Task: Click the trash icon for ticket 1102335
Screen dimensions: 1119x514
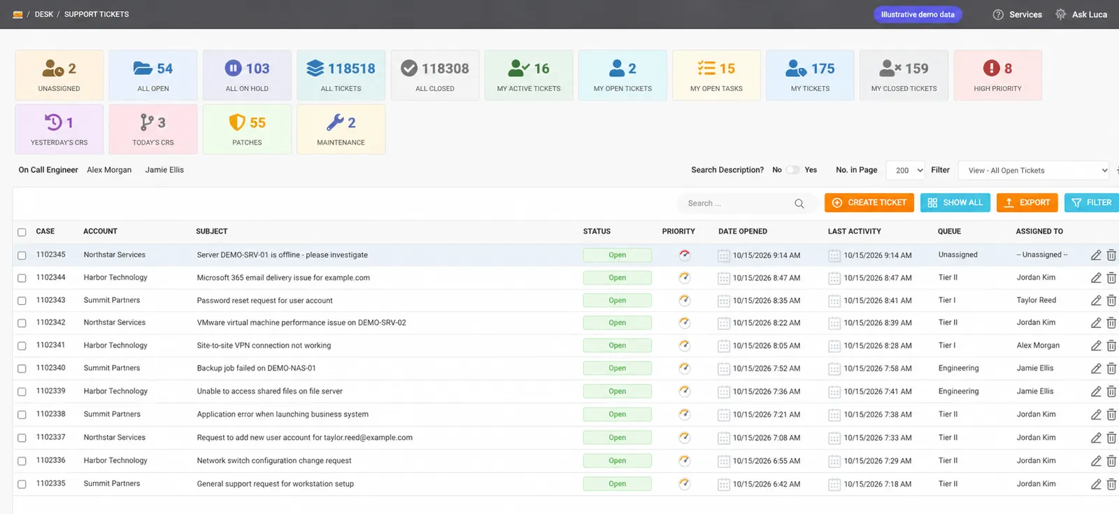Action: coord(1111,484)
